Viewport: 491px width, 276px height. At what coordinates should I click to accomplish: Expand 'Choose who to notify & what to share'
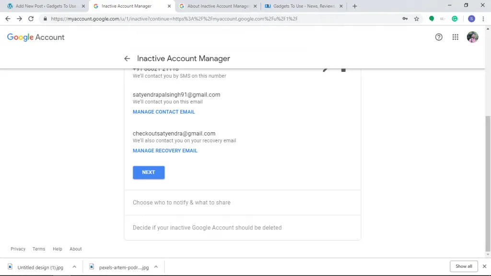click(x=242, y=203)
